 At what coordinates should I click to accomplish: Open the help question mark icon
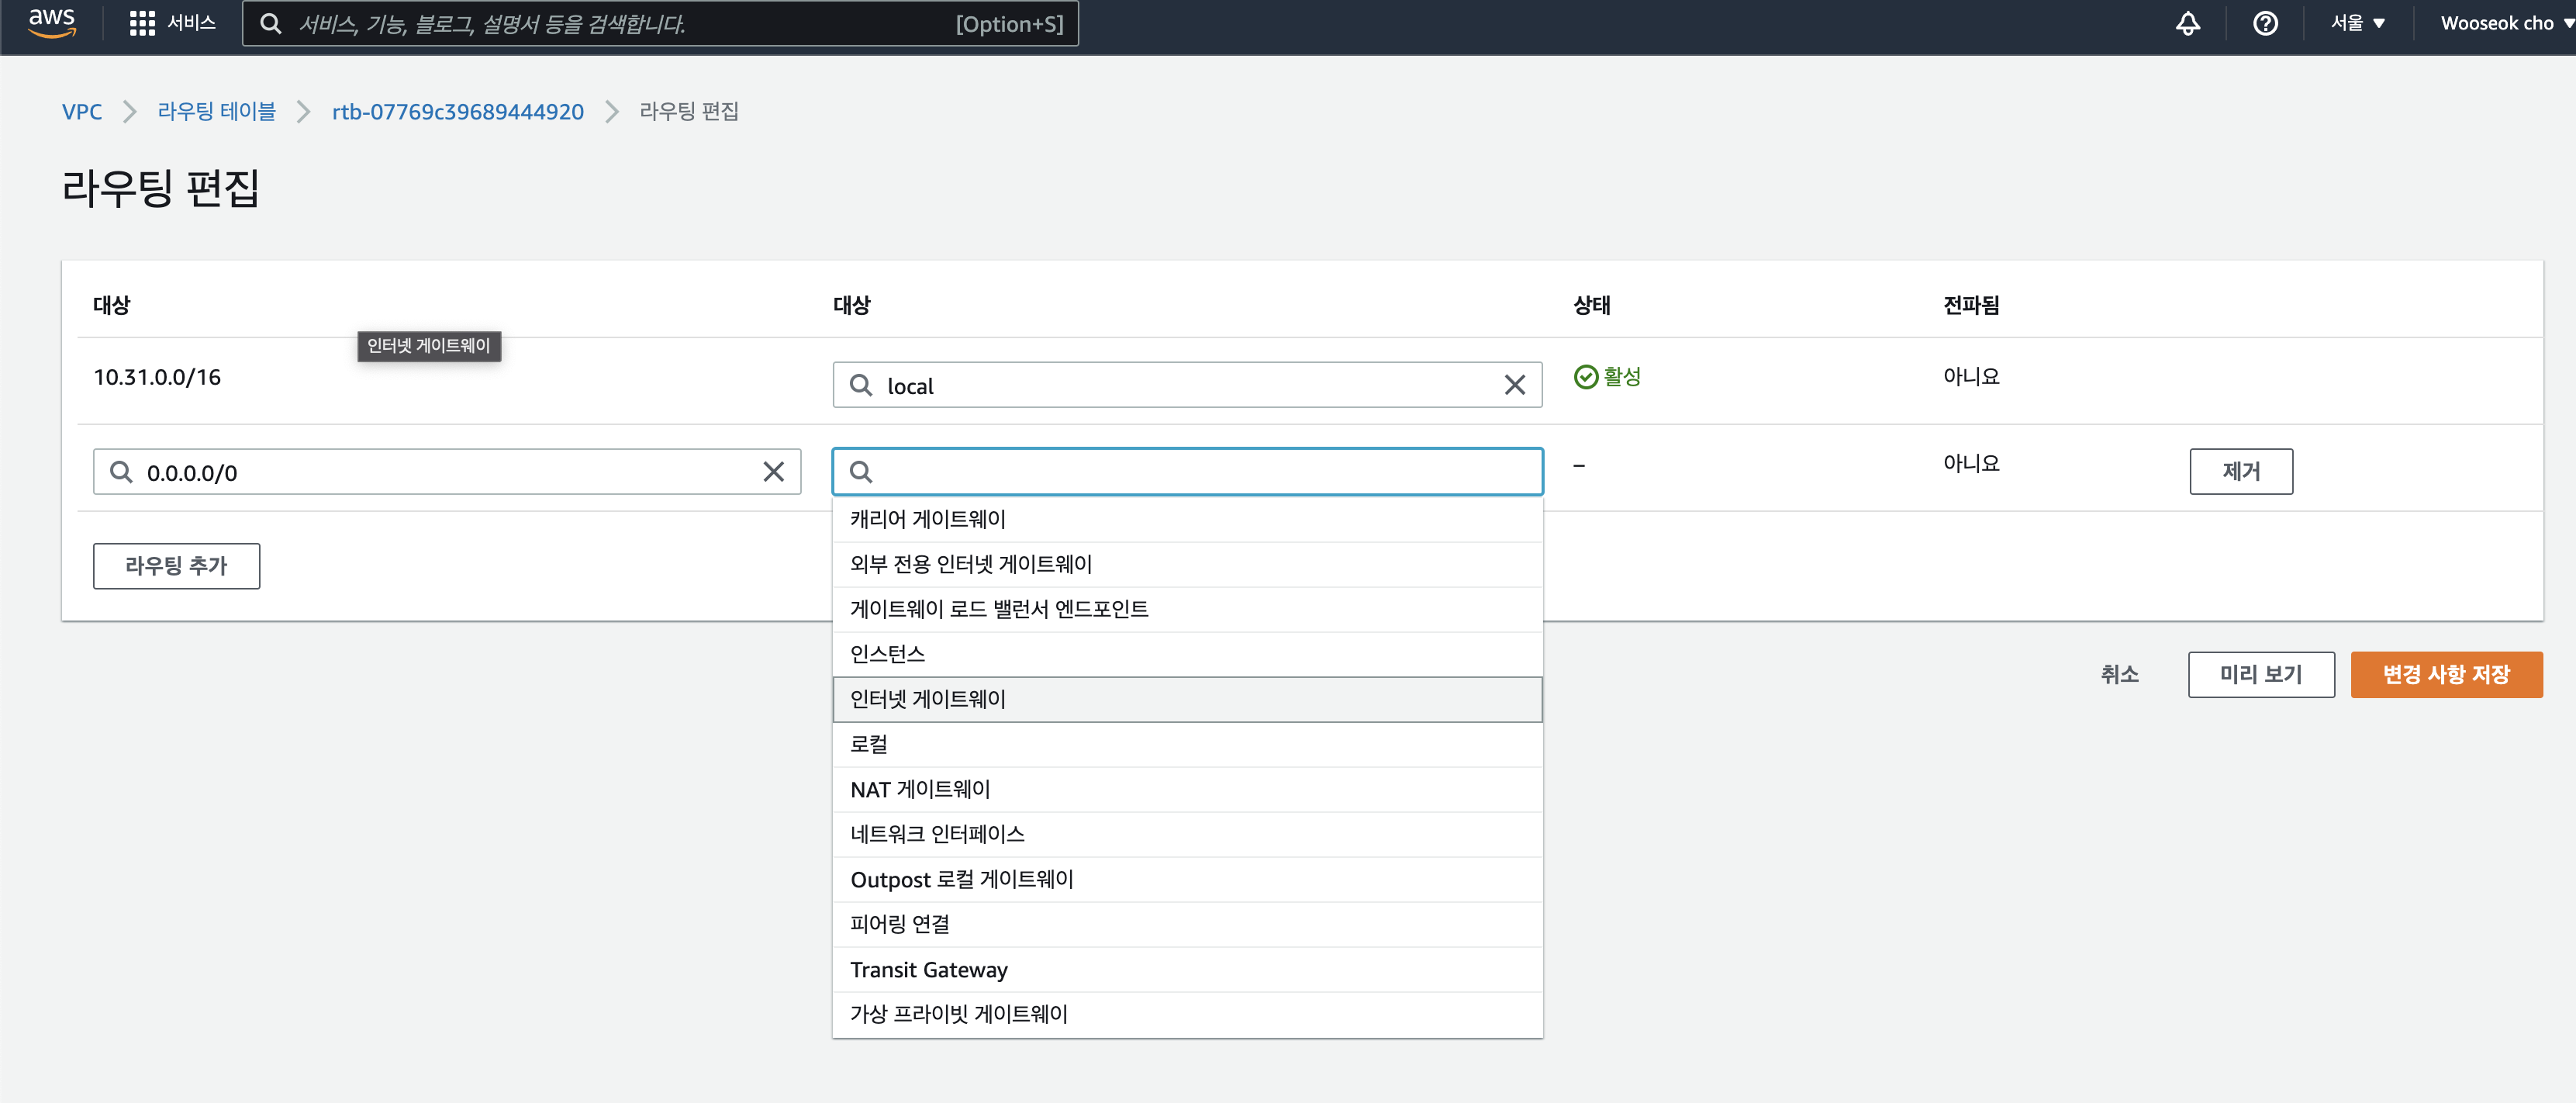click(x=2265, y=23)
